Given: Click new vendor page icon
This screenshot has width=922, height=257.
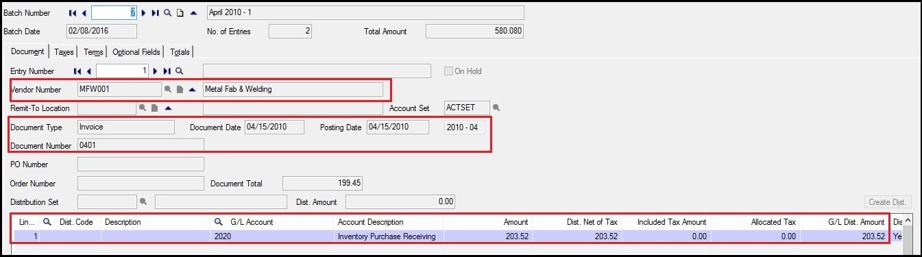Looking at the screenshot, I should [180, 89].
